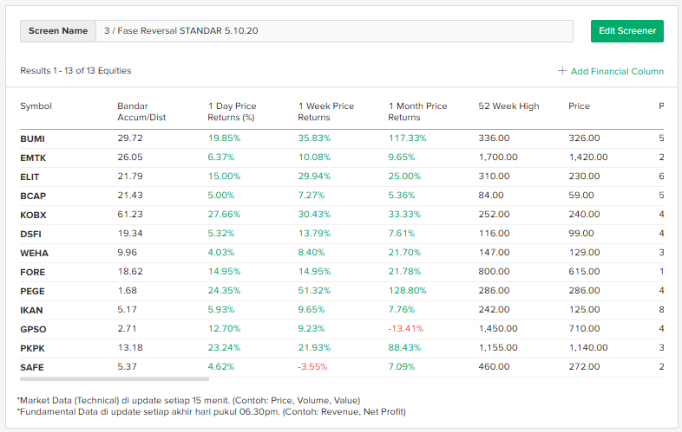Open the SAFE stock symbol
This screenshot has height=432, width=682.
[32, 367]
